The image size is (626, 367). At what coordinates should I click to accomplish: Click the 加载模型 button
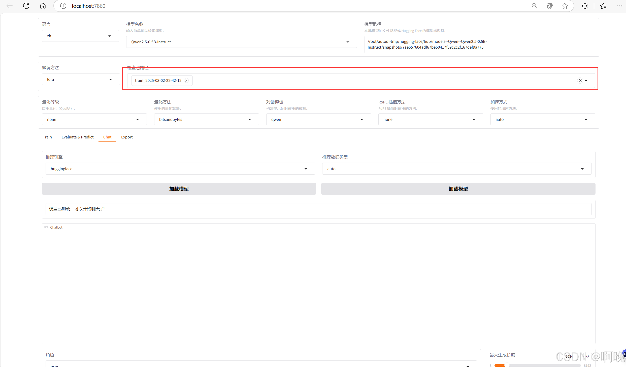pos(179,189)
